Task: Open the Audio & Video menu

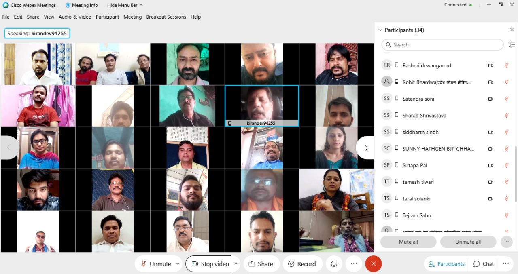Action: (x=75, y=17)
